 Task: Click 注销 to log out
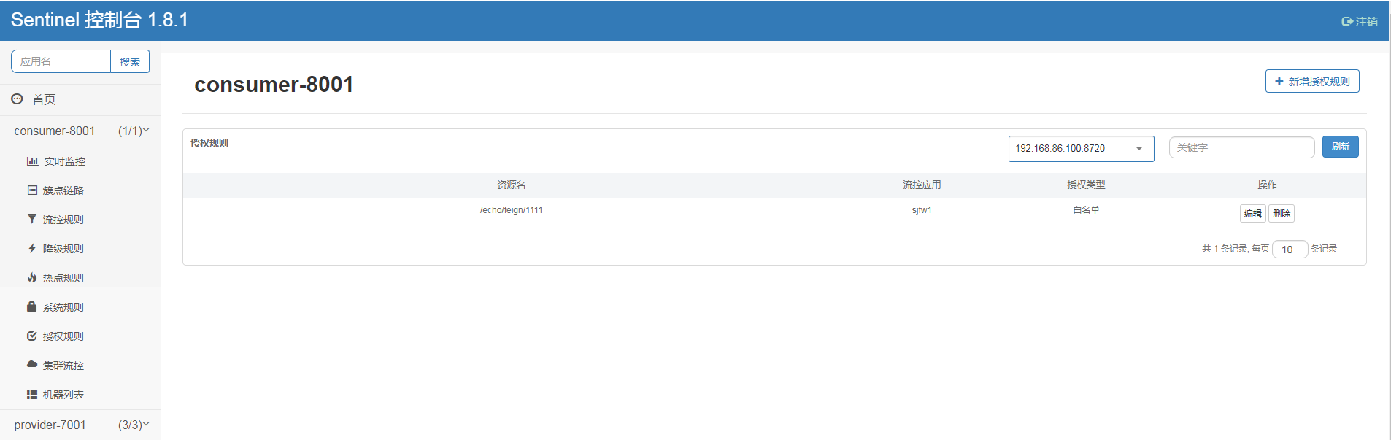[x=1366, y=22]
